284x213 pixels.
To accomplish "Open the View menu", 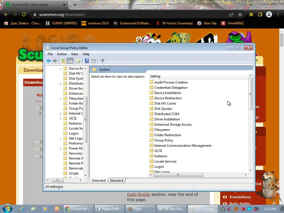I will point(75,54).
